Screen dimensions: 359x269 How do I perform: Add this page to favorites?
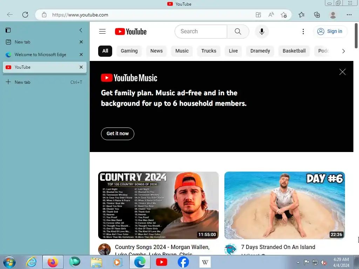[x=284, y=15]
